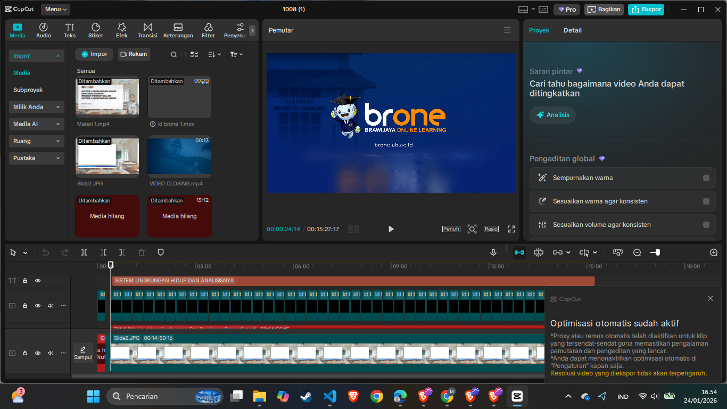Click the player snapshot focus icon
This screenshot has height=409, width=727.
472,229
